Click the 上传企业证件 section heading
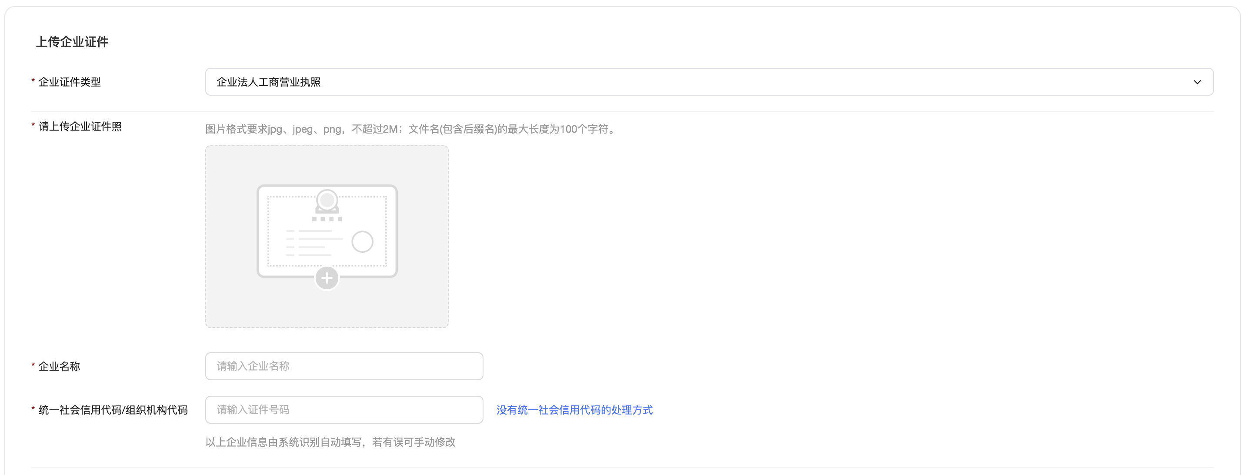This screenshot has width=1247, height=475. (x=72, y=42)
